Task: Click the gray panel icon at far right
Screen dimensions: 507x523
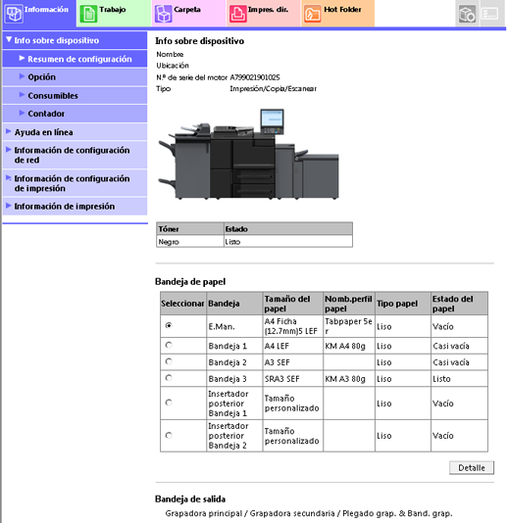Action: 490,14
